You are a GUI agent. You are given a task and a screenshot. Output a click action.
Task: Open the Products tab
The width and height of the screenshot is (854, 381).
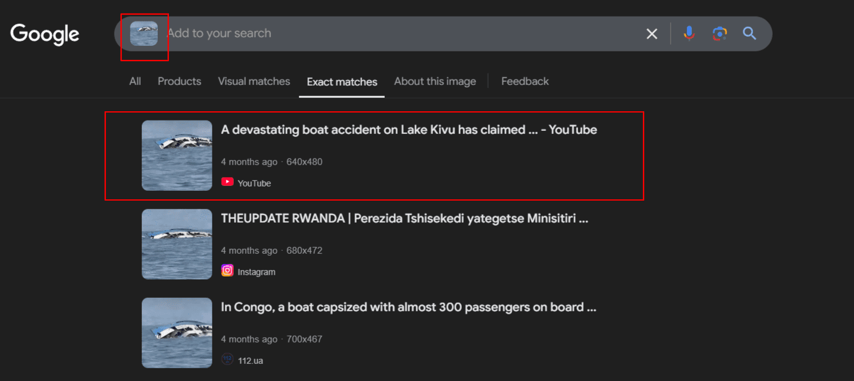coord(179,81)
